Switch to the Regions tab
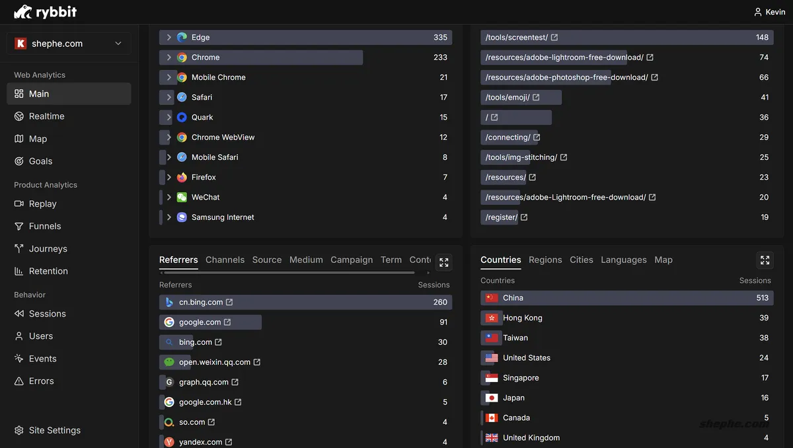 click(545, 260)
